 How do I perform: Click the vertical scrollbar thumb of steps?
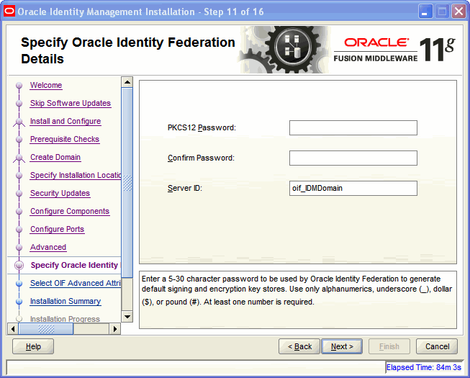[x=127, y=183]
